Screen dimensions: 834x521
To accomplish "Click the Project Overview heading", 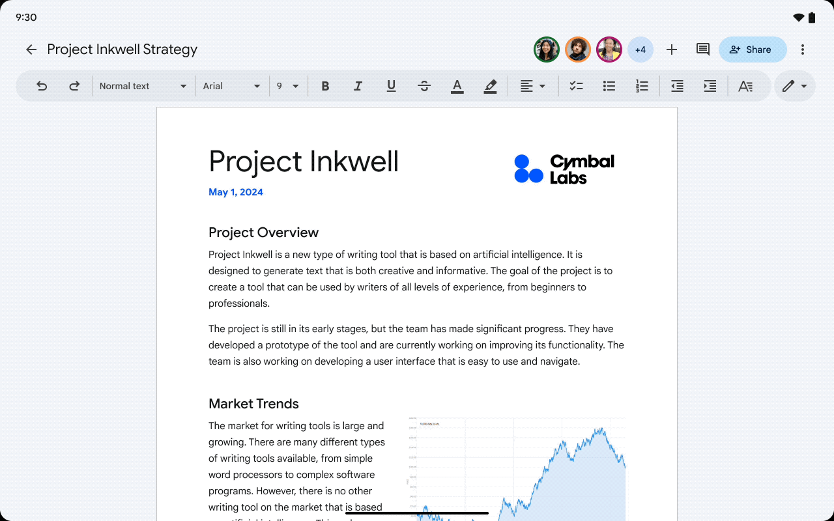I will pyautogui.click(x=264, y=232).
